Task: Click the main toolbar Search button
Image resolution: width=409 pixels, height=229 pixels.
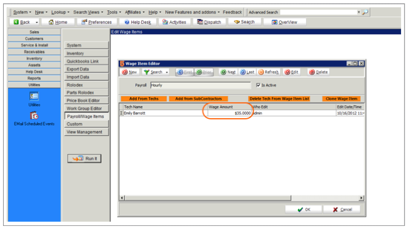Action: (244, 22)
